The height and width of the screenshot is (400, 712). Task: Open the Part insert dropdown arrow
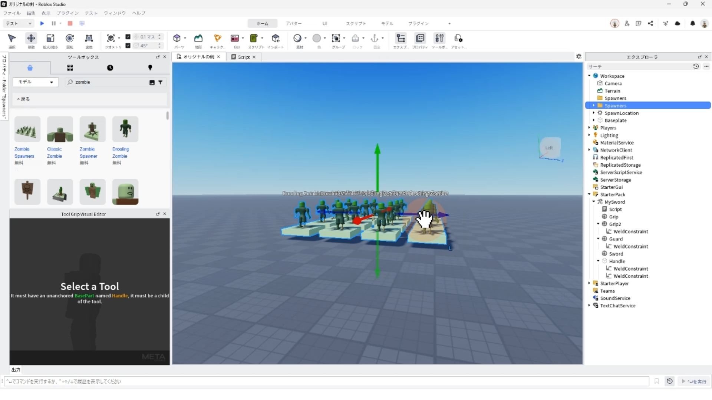[185, 38]
